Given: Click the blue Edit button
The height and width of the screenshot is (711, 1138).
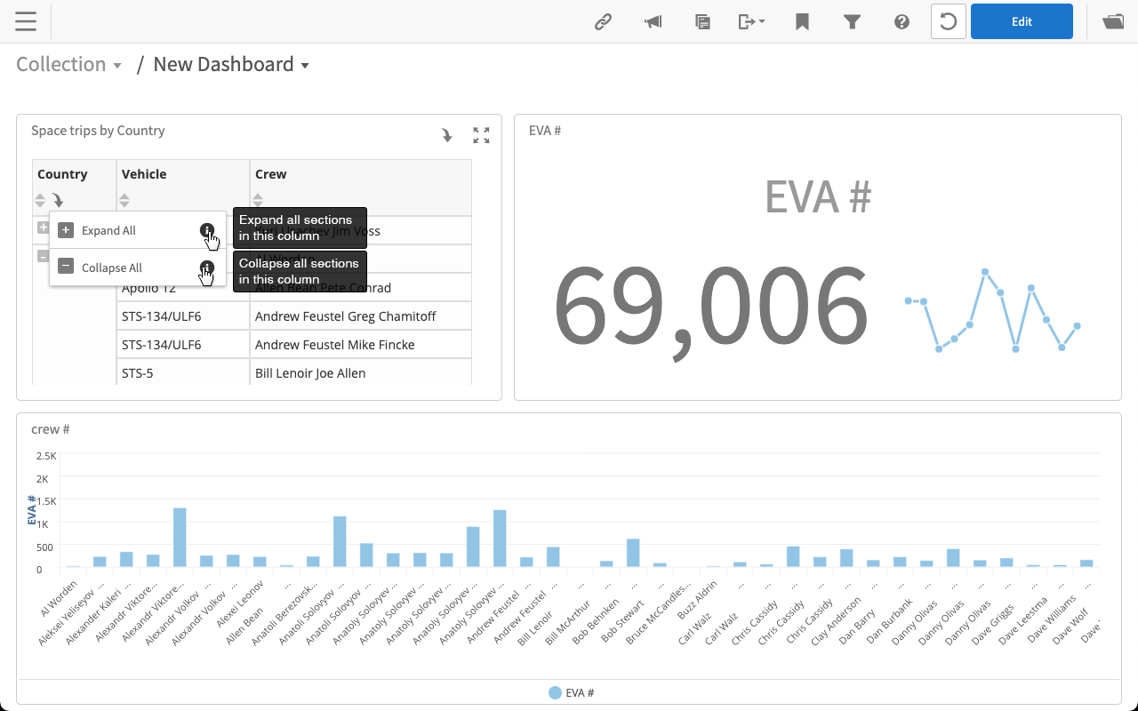Looking at the screenshot, I should point(1022,22).
